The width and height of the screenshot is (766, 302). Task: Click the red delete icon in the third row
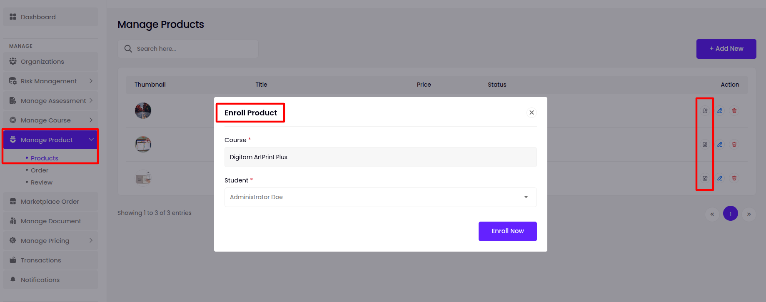[734, 178]
